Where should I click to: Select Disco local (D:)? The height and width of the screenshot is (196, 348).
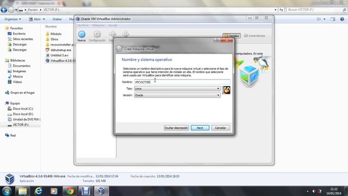pyautogui.click(x=23, y=114)
